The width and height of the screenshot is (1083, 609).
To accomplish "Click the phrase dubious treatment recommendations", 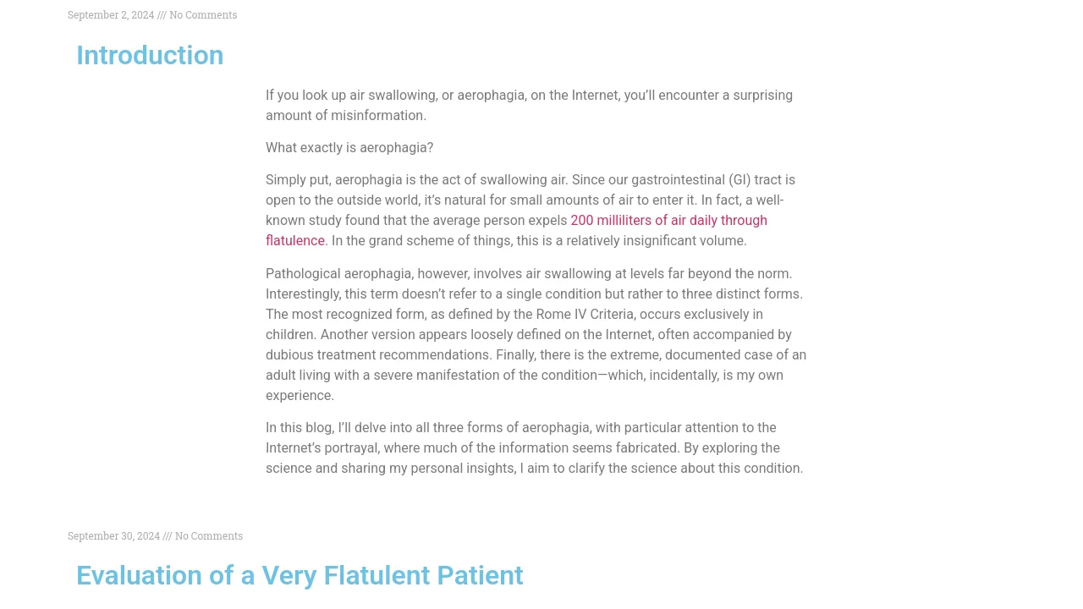I will click(x=379, y=355).
